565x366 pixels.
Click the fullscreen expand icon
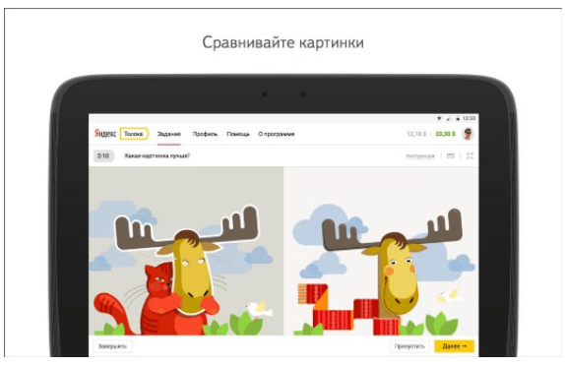470,155
